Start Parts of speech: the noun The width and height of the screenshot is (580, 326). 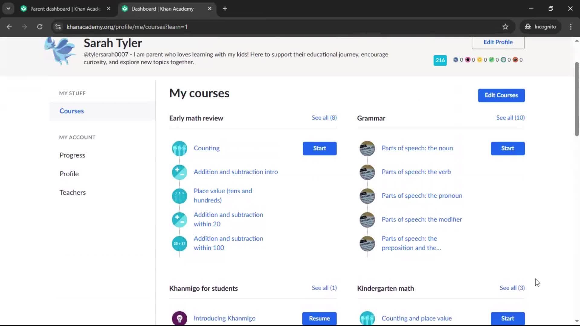click(507, 149)
